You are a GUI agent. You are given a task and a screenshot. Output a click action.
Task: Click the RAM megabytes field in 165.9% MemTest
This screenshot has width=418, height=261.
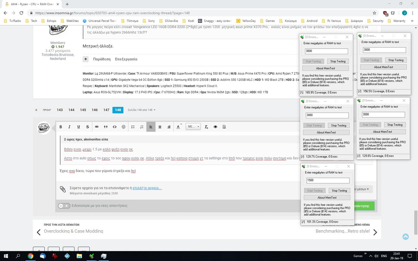pyautogui.click(x=327, y=51)
